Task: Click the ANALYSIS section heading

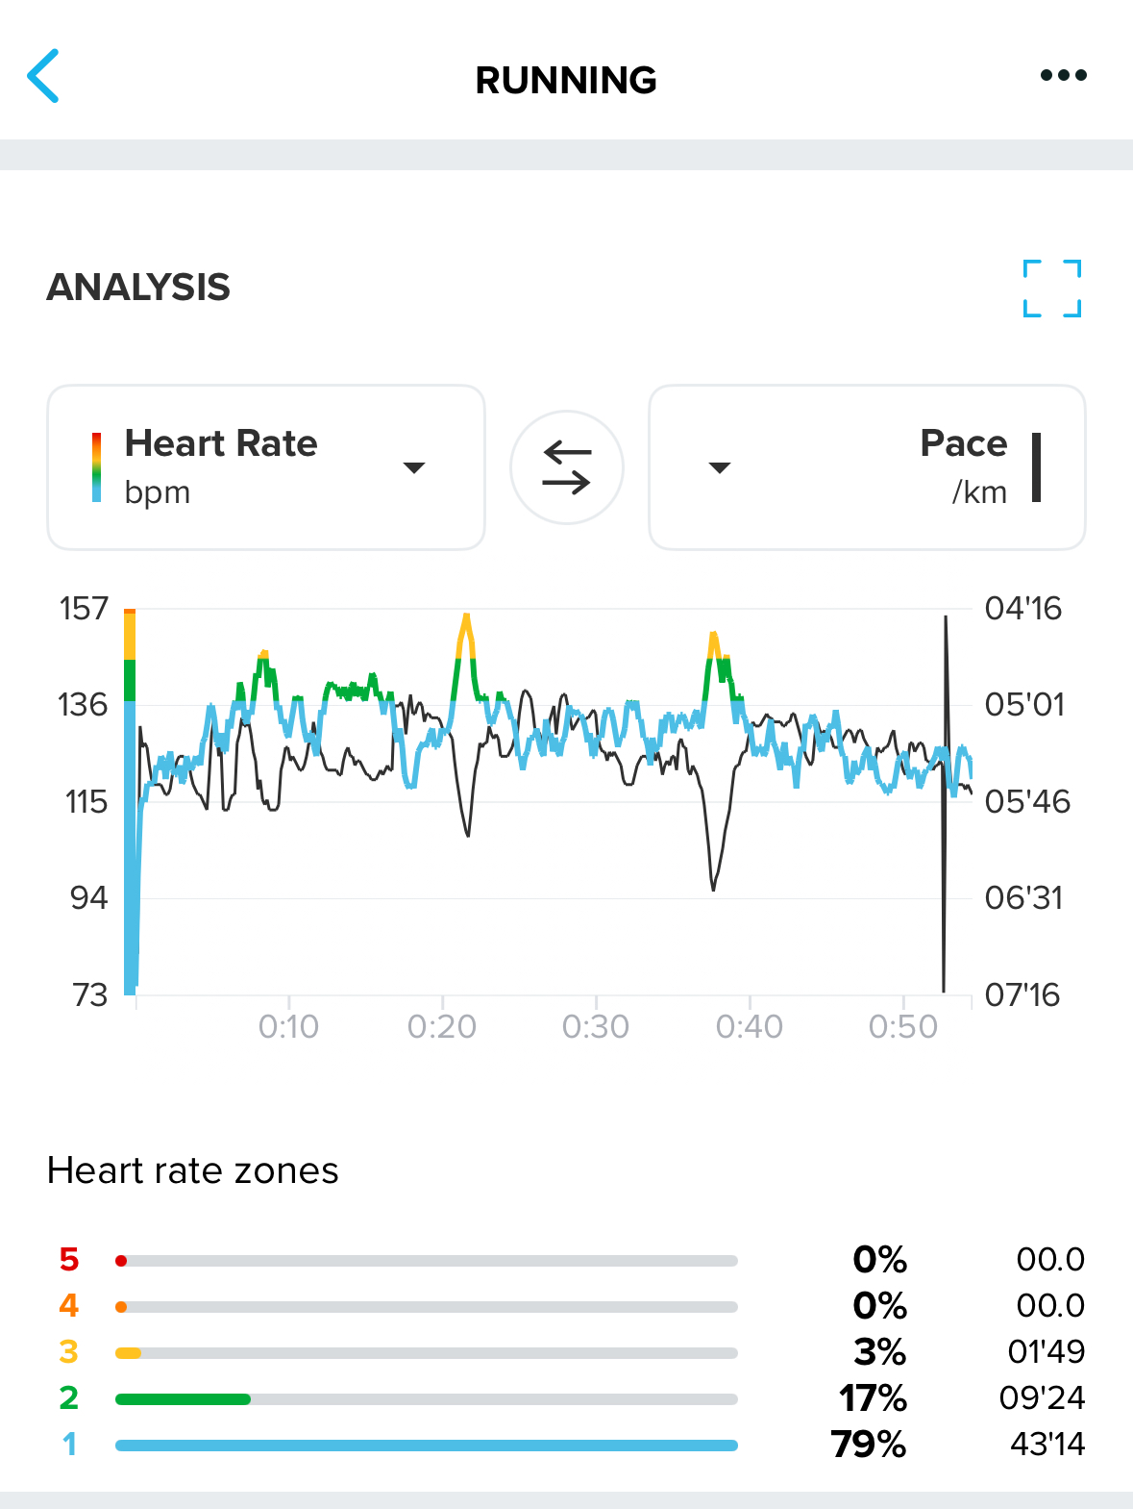Action: pos(138,288)
